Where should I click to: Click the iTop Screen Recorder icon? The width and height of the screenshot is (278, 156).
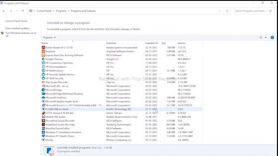43,82
